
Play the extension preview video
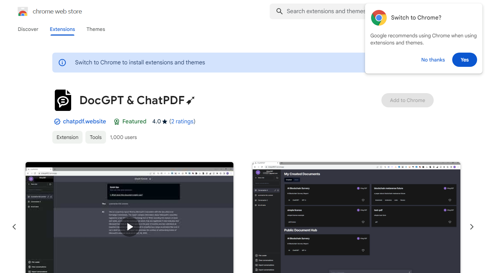(130, 226)
